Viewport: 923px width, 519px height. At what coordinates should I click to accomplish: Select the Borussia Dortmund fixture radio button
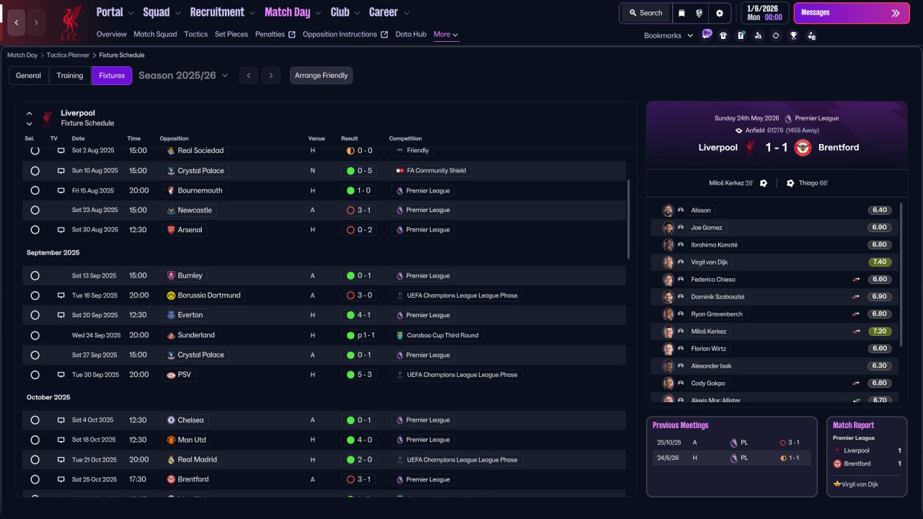pyautogui.click(x=35, y=296)
